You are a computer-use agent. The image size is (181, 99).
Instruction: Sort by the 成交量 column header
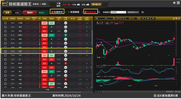[x=59, y=19]
